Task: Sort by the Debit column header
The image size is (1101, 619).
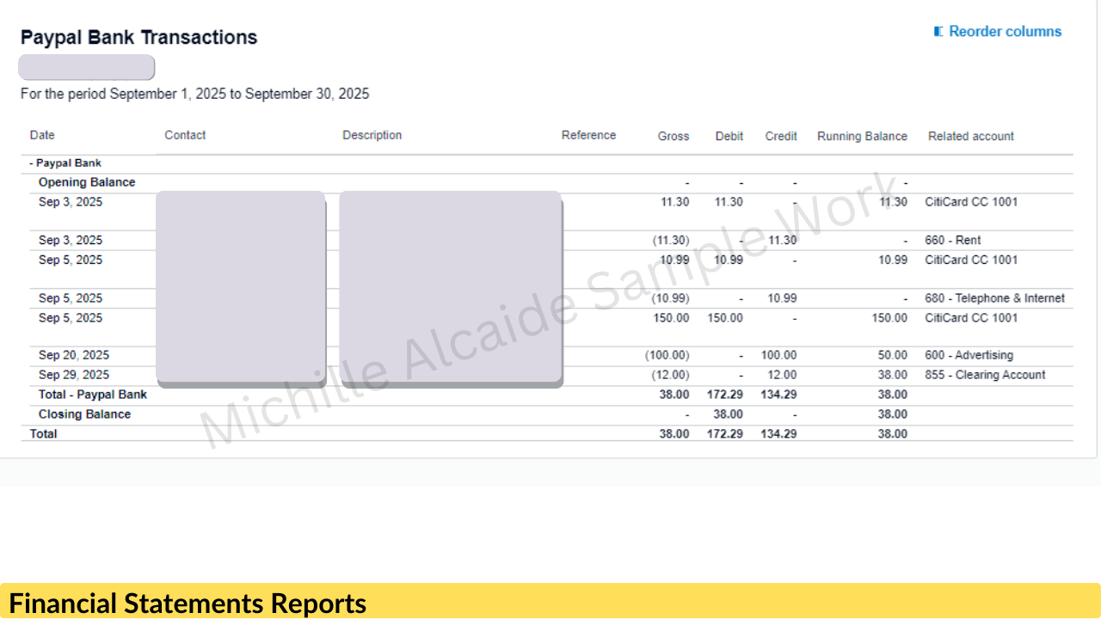Action: pyautogui.click(x=729, y=136)
